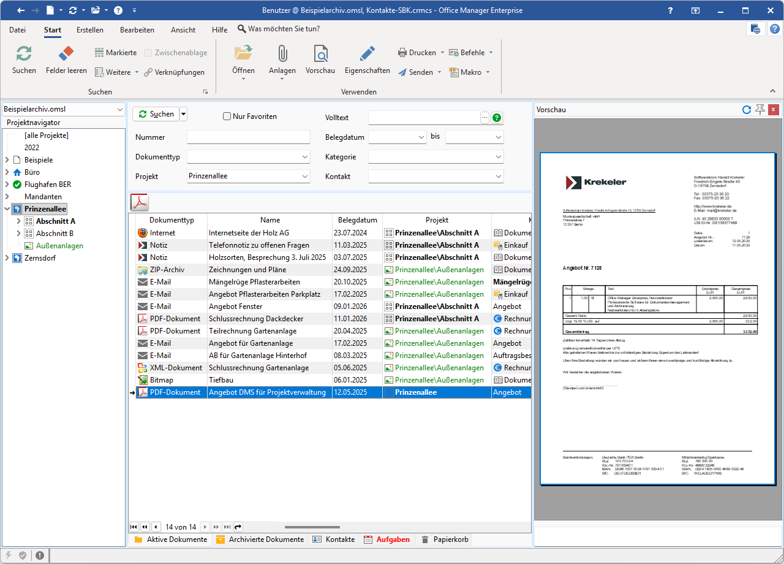Viewport: 784px width, 564px height.
Task: Enable the Nur Favoriten checkbox
Action: point(227,116)
